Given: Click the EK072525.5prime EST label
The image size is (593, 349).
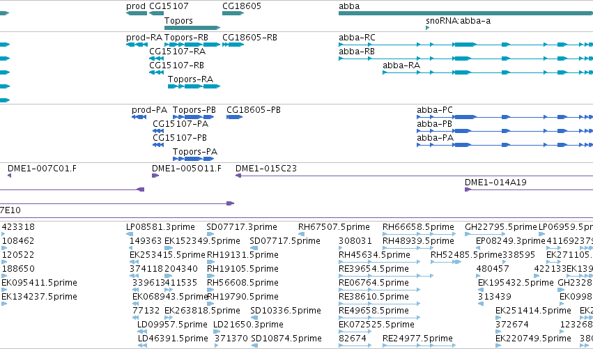Looking at the screenshot, I should click(x=376, y=325).
